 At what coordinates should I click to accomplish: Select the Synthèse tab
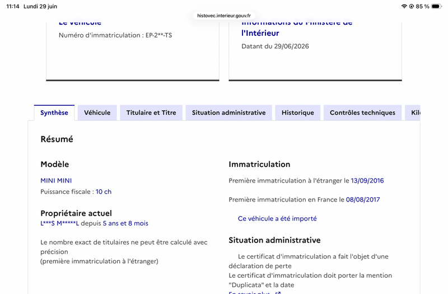[54, 113]
